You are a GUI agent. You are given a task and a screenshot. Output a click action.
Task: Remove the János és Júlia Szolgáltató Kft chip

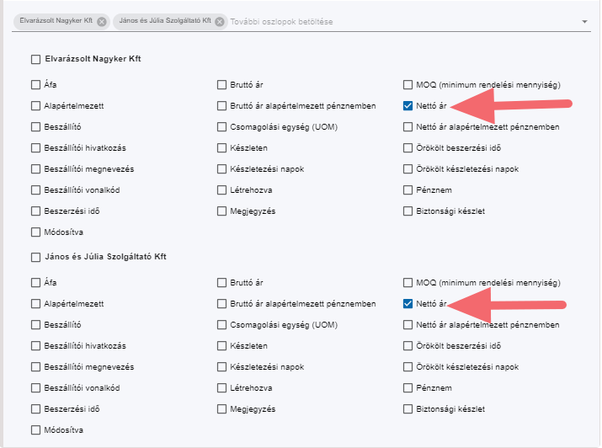pos(220,21)
